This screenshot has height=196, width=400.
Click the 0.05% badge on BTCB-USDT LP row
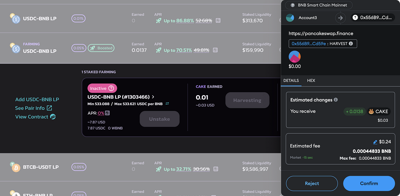point(79,167)
